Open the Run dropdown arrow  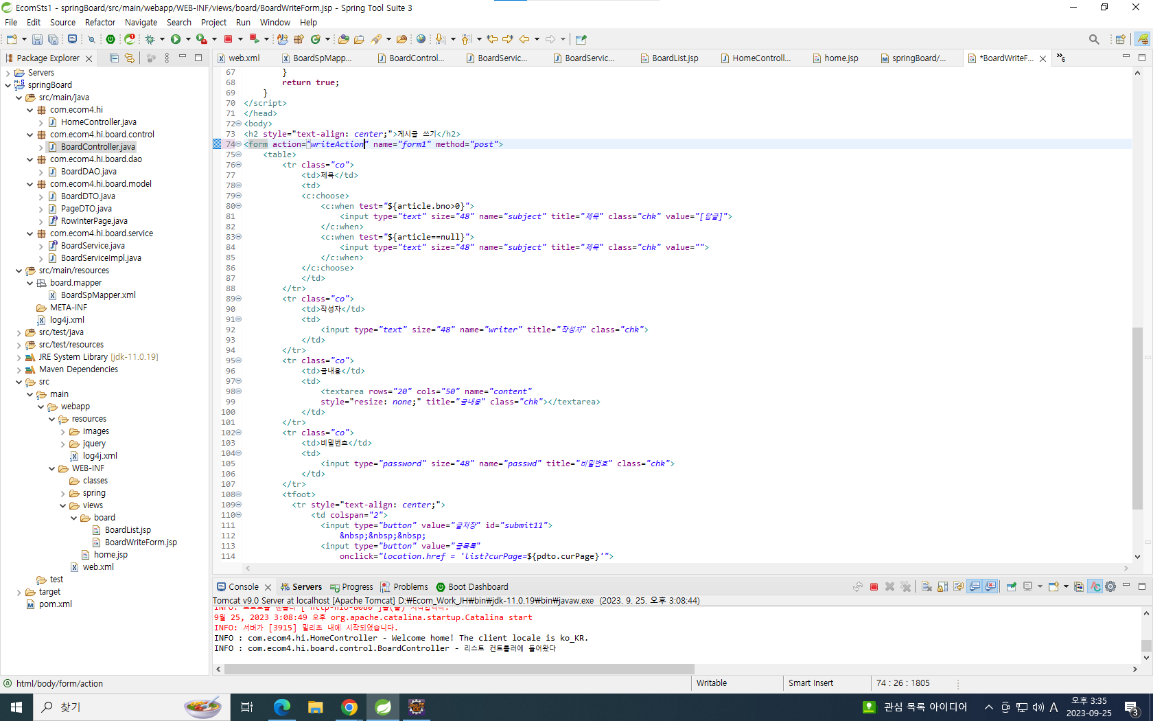coord(188,39)
